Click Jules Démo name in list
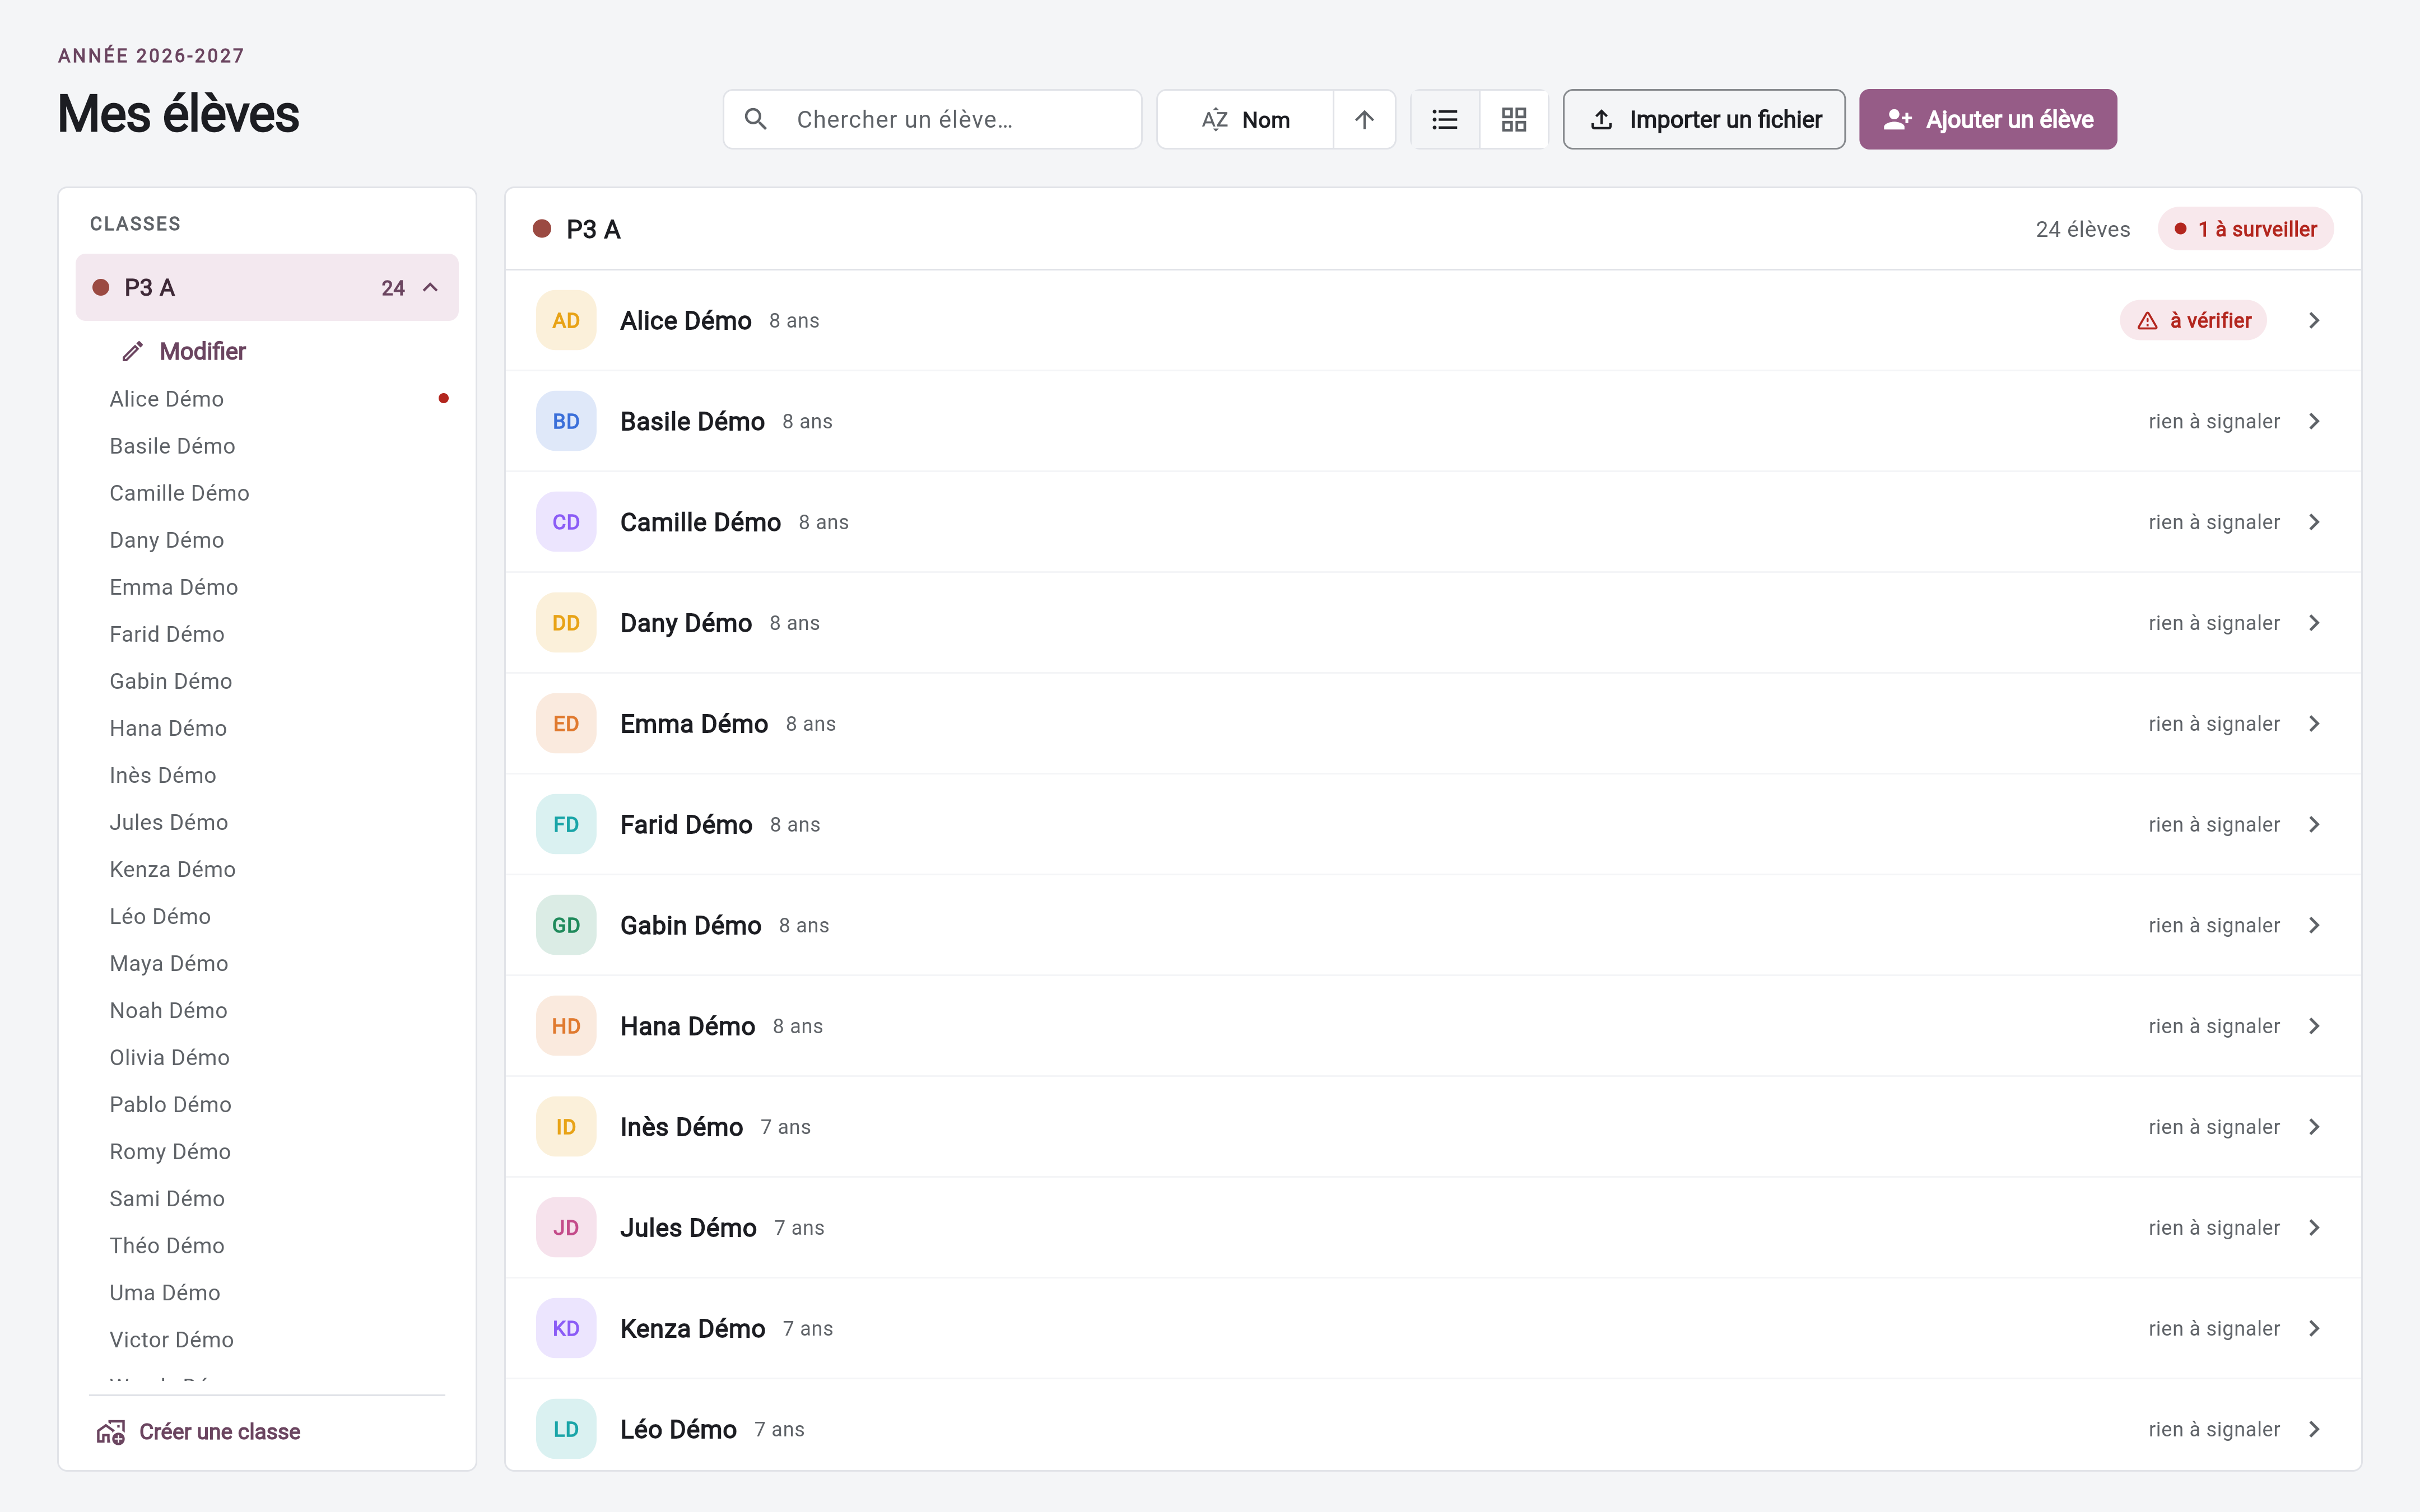Screen dimensions: 2420x1512 [688, 1228]
